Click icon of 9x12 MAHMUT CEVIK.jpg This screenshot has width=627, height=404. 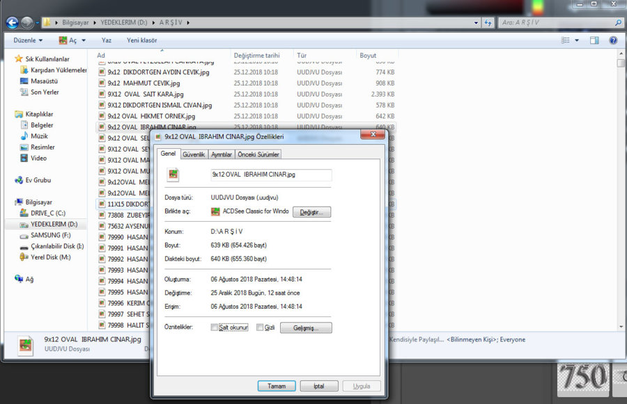pyautogui.click(x=102, y=83)
